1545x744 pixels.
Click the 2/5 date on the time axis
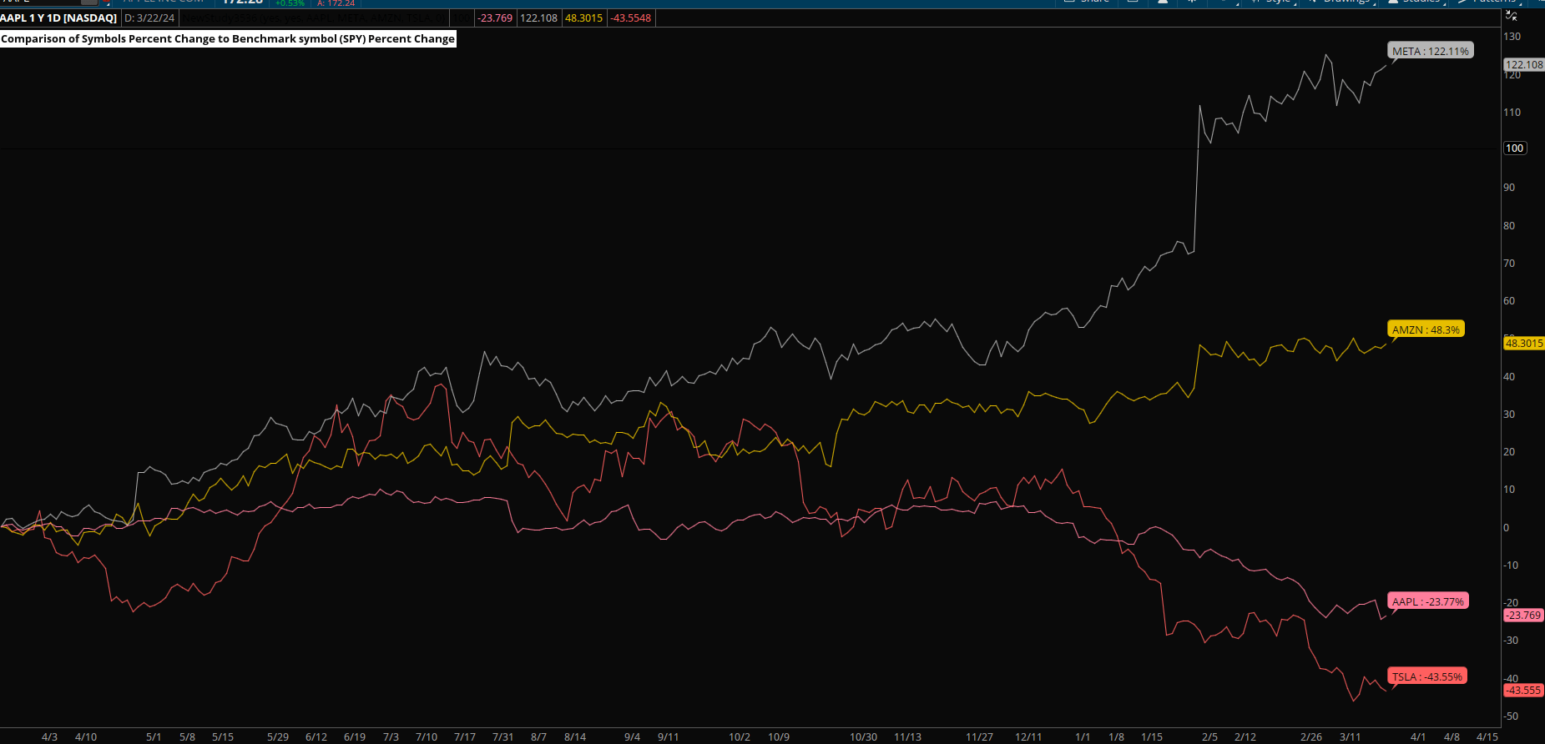pyautogui.click(x=1209, y=736)
